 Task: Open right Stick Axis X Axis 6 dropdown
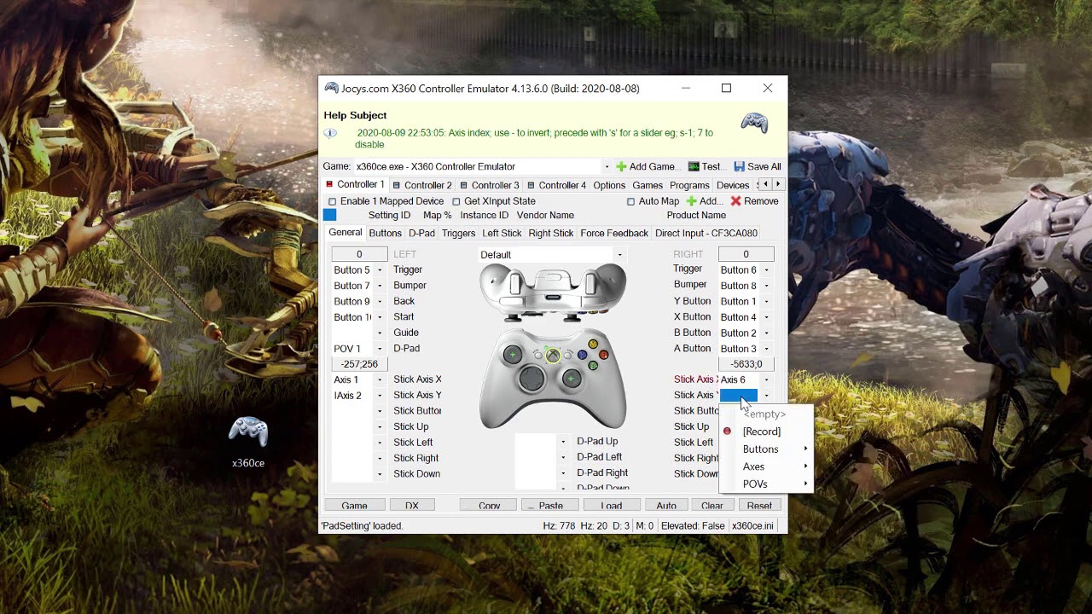pos(766,380)
